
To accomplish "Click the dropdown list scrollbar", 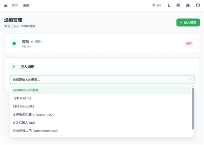I will [193, 108].
